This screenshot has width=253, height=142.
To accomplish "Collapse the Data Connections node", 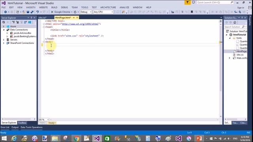I will tap(4, 30).
